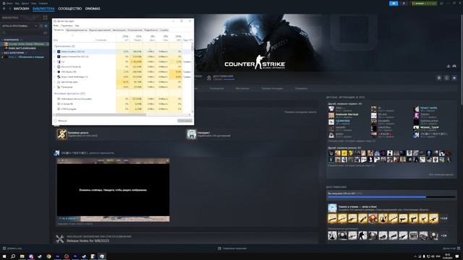
Task: Sort processes by the Память column header
Action: (137, 38)
